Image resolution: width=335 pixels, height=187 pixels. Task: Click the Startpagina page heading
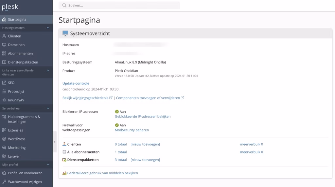click(79, 20)
